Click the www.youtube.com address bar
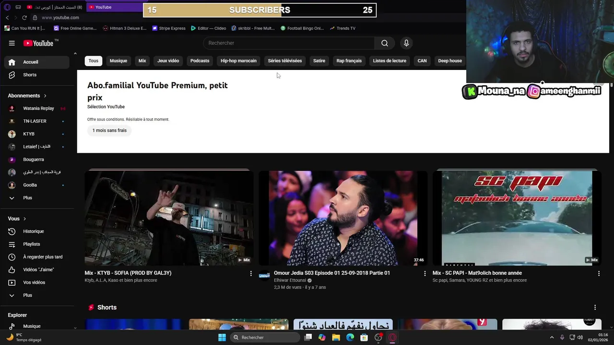614x345 pixels. tap(60, 18)
